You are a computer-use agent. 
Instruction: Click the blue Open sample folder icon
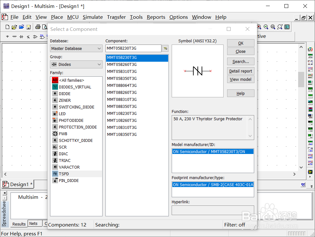21,27
